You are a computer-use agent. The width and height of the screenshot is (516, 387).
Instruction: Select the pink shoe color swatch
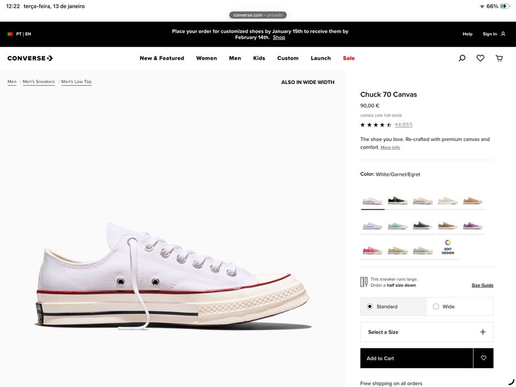point(373,250)
